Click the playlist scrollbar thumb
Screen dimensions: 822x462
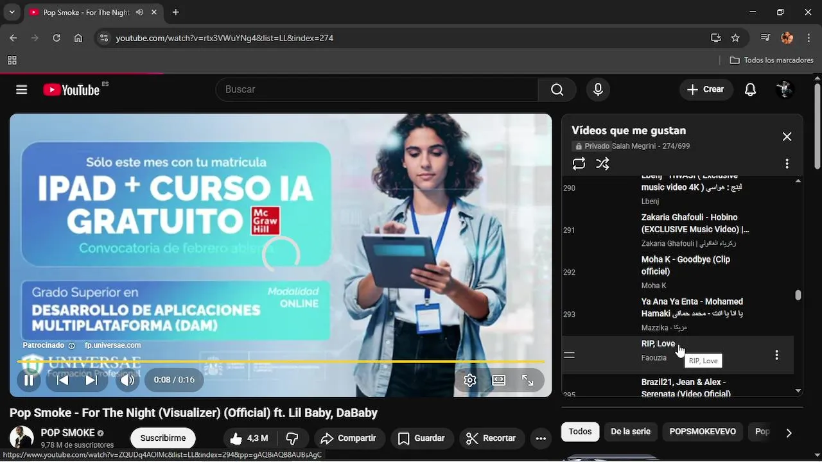tap(798, 295)
